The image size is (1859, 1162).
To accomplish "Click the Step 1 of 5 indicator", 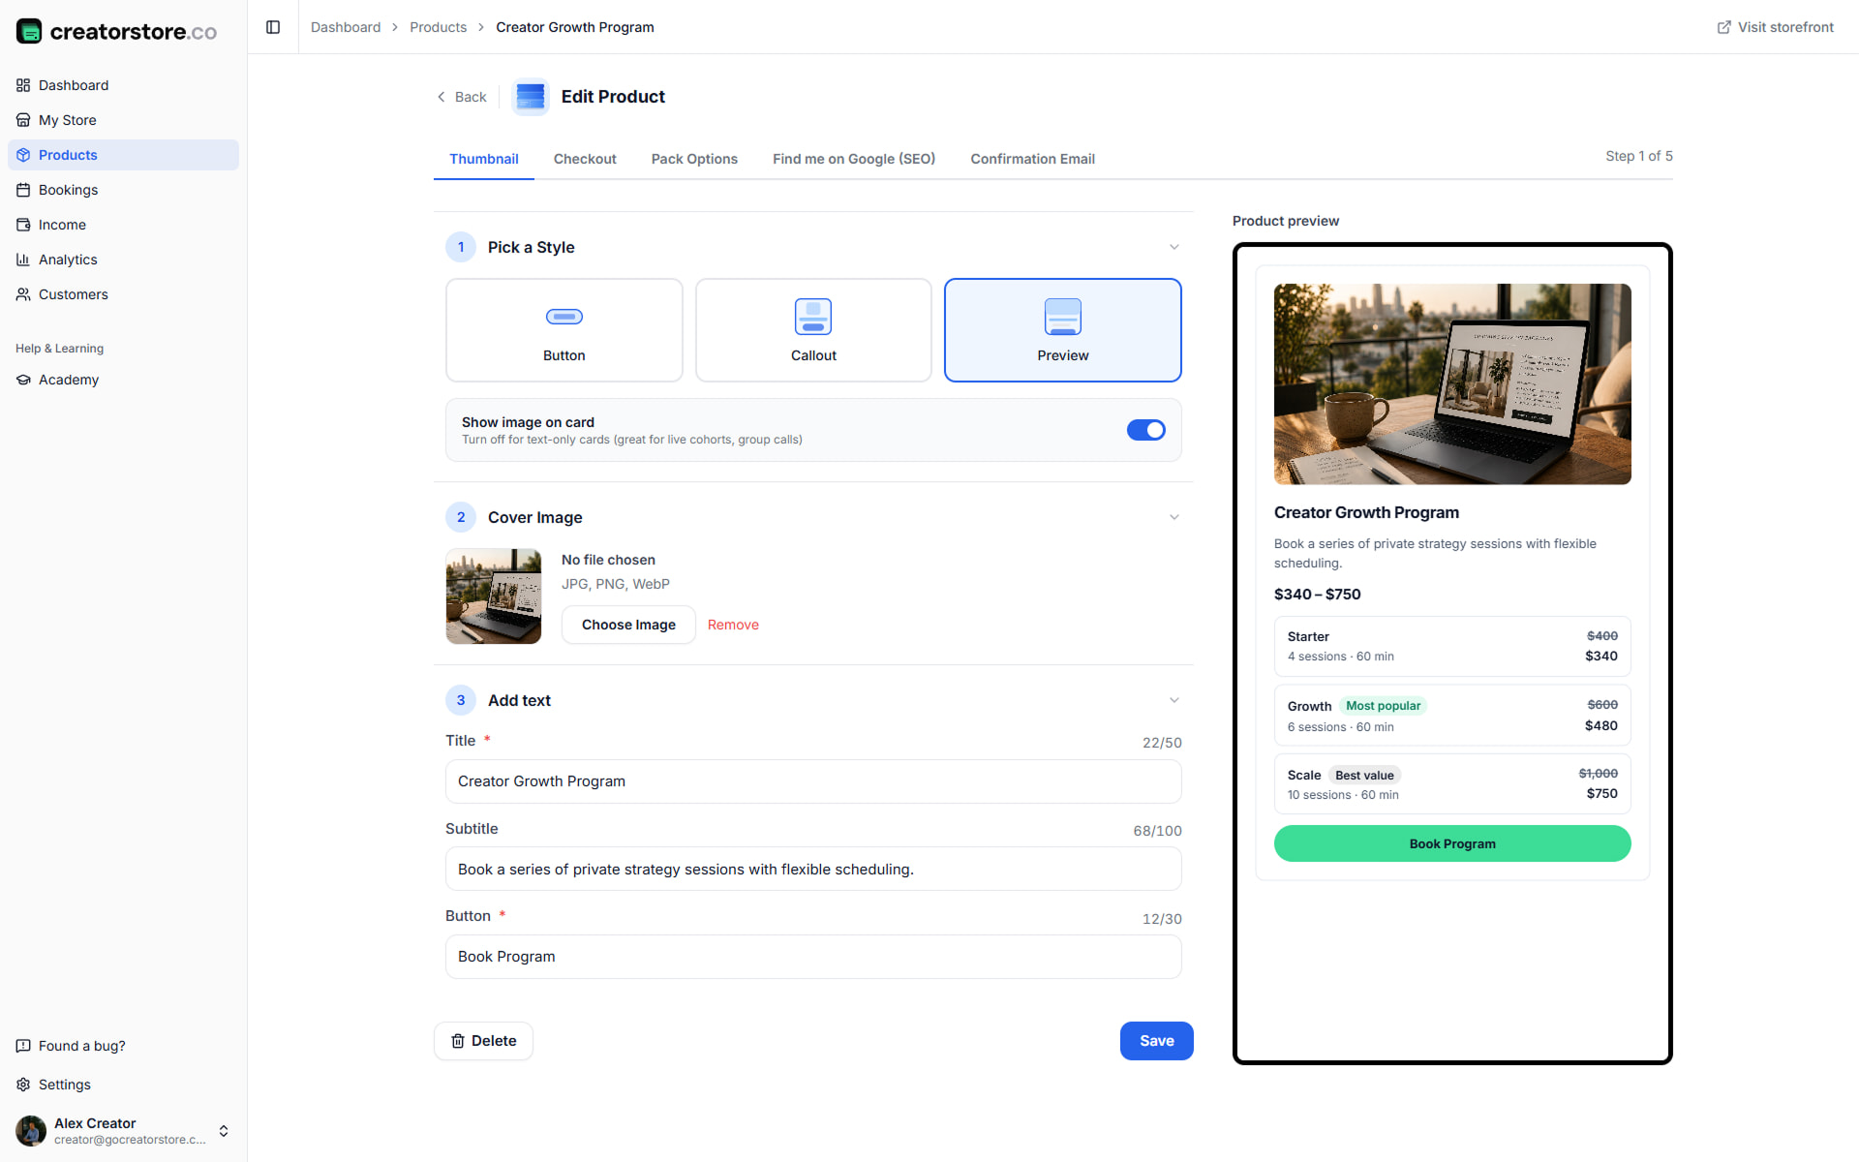I will (1638, 156).
